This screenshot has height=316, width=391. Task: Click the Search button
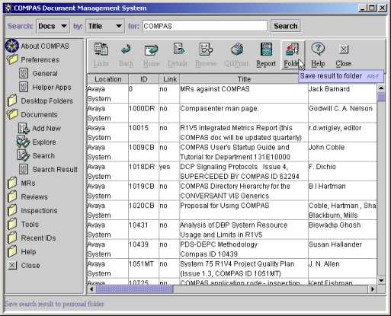tap(286, 26)
